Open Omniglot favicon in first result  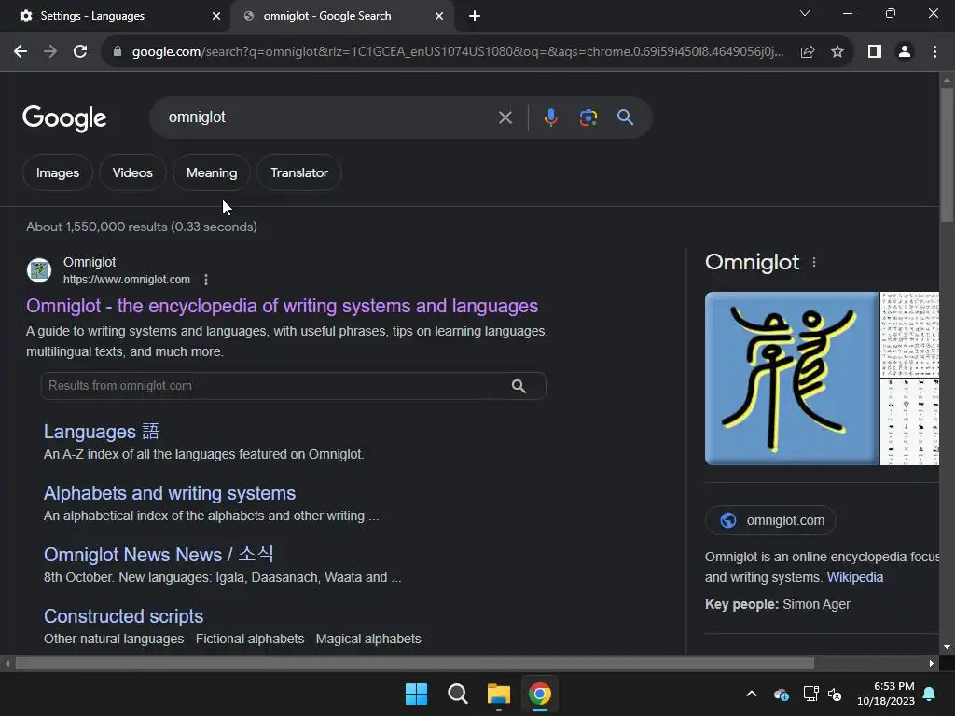(39, 269)
